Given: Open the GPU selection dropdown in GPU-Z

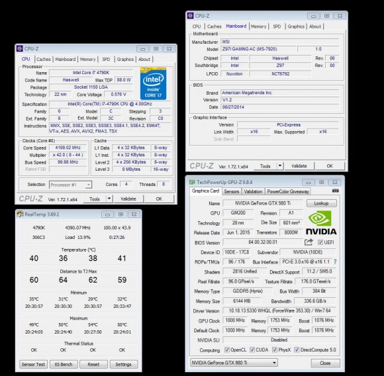Looking at the screenshot, I should [x=234, y=363].
